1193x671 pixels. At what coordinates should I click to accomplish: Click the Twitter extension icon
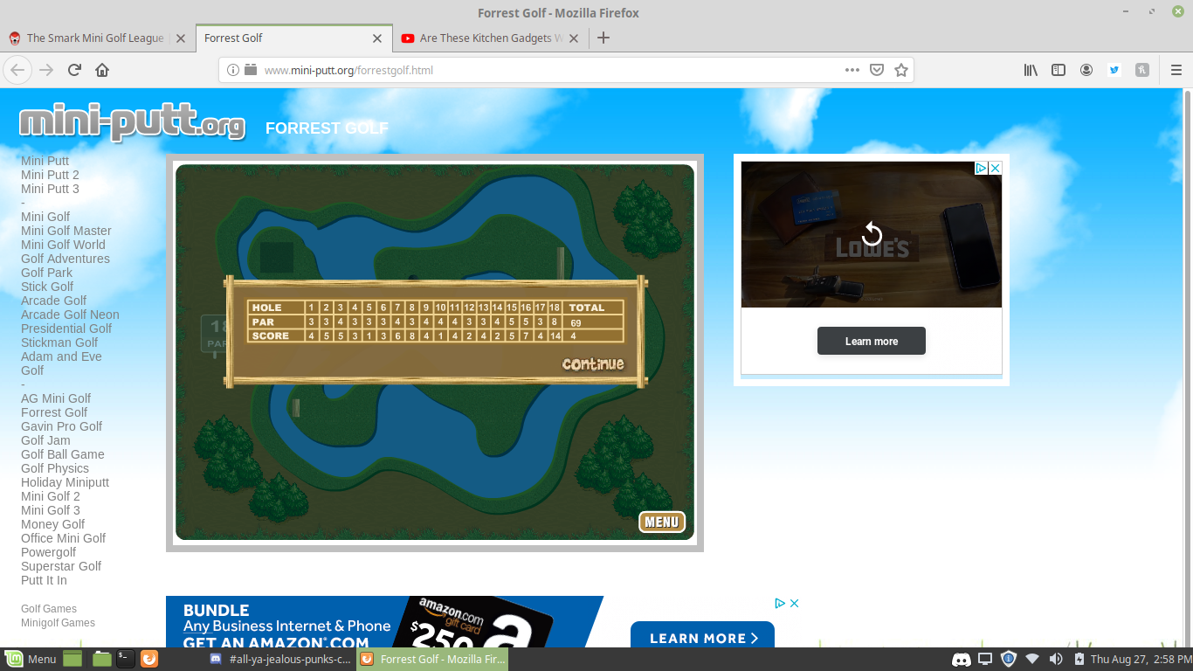click(x=1114, y=70)
